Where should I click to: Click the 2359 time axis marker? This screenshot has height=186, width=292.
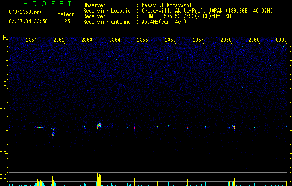coord(254,40)
